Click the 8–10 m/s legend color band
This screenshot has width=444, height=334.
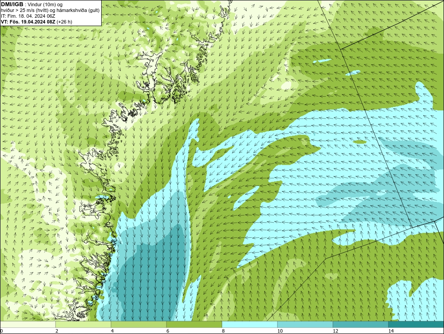click(x=250, y=324)
